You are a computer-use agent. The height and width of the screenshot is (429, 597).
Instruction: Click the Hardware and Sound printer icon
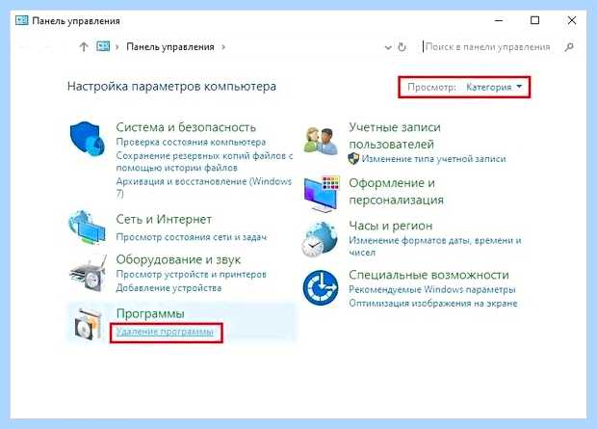click(x=88, y=274)
